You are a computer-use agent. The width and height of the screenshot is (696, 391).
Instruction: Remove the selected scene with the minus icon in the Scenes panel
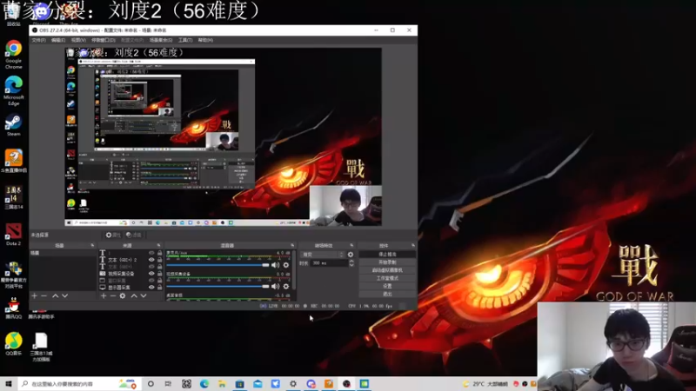(x=44, y=295)
